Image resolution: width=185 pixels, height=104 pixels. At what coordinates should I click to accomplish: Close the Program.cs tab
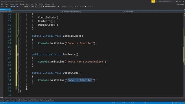[10, 10]
